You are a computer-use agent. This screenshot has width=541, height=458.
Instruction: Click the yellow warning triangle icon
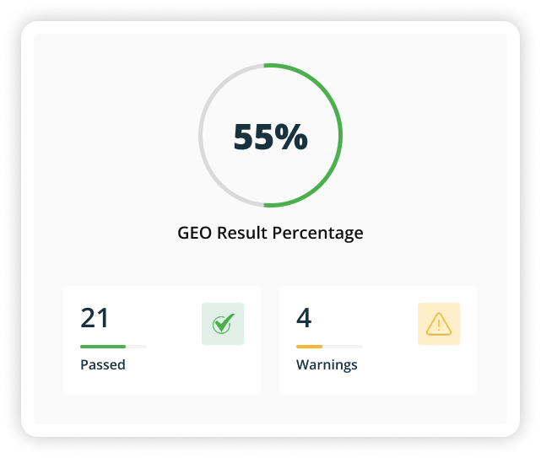pyautogui.click(x=439, y=324)
